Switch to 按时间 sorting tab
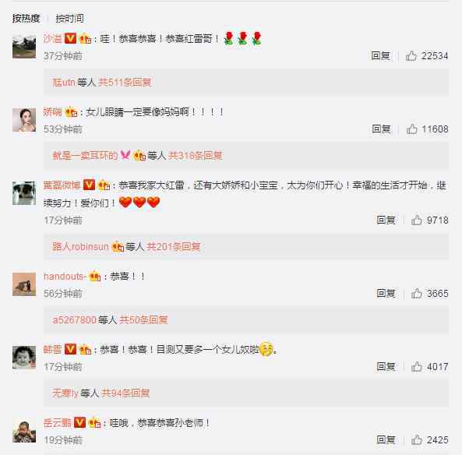Screen dimensions: 462x455 (x=70, y=18)
